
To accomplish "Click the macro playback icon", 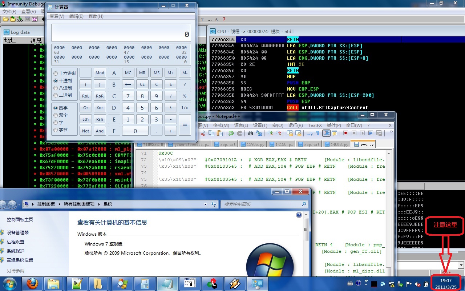I will (x=362, y=133).
